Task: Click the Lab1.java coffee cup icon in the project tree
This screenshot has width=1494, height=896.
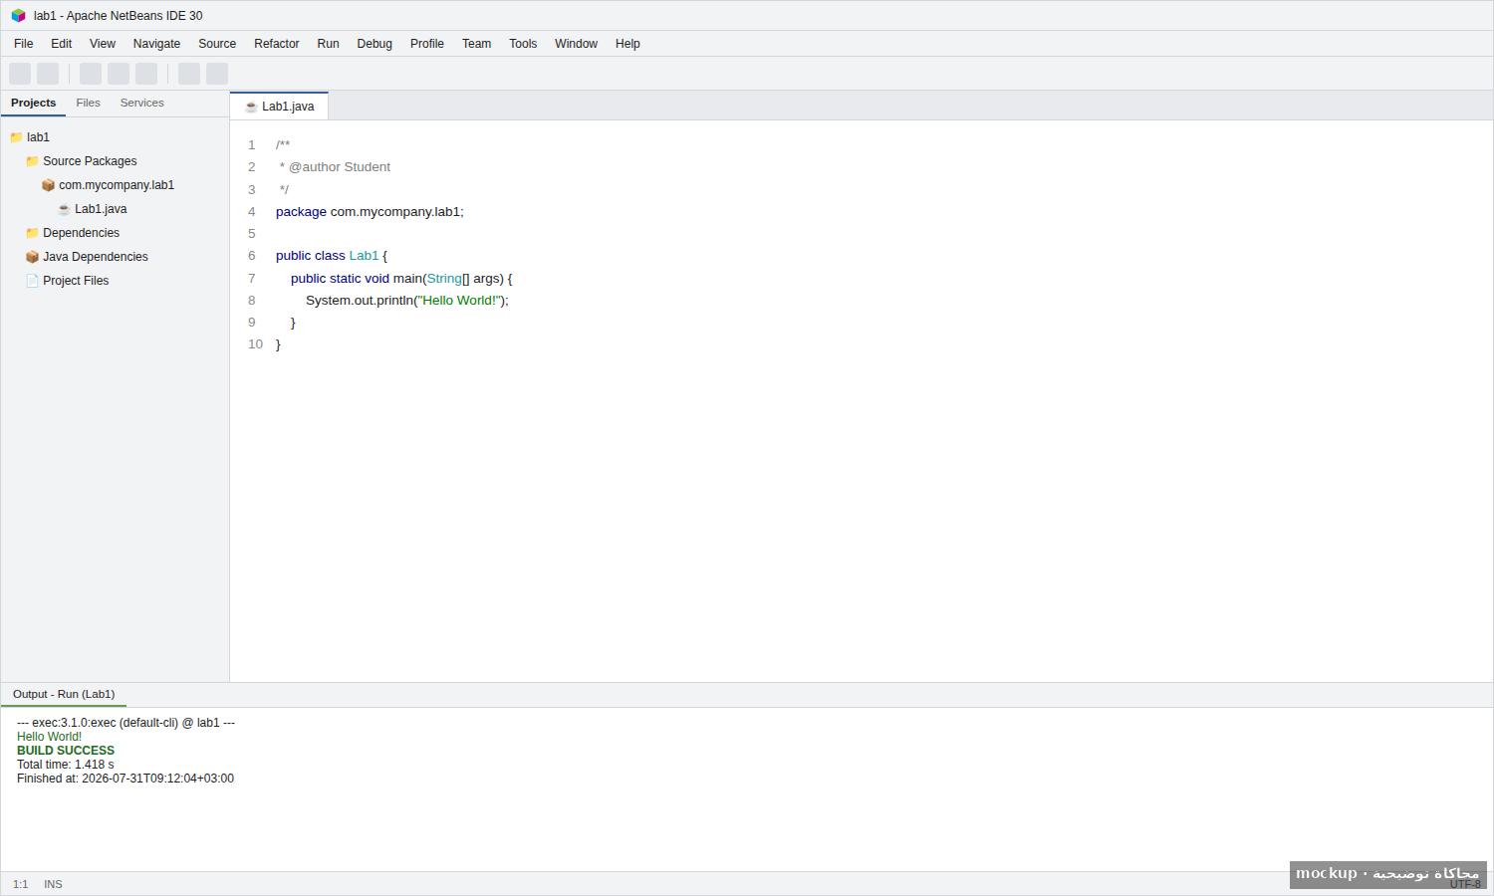Action: [x=64, y=209]
